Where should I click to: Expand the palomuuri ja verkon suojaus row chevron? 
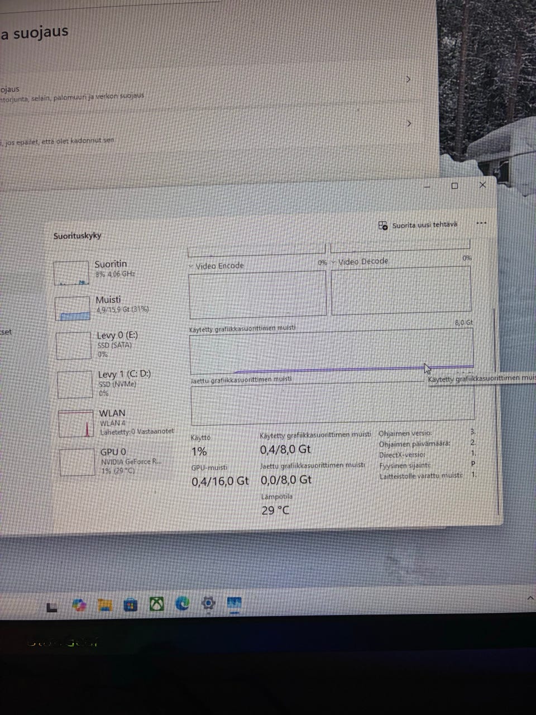pyautogui.click(x=408, y=79)
